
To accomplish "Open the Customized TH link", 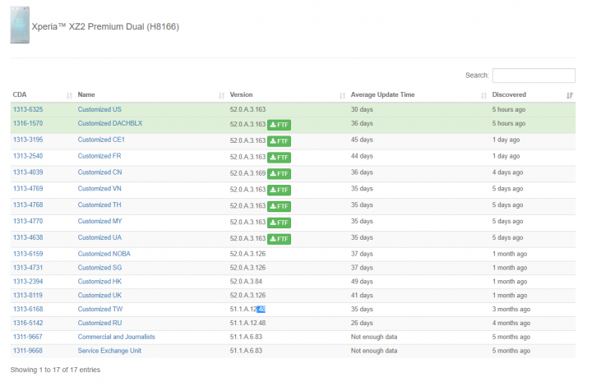I will point(99,204).
